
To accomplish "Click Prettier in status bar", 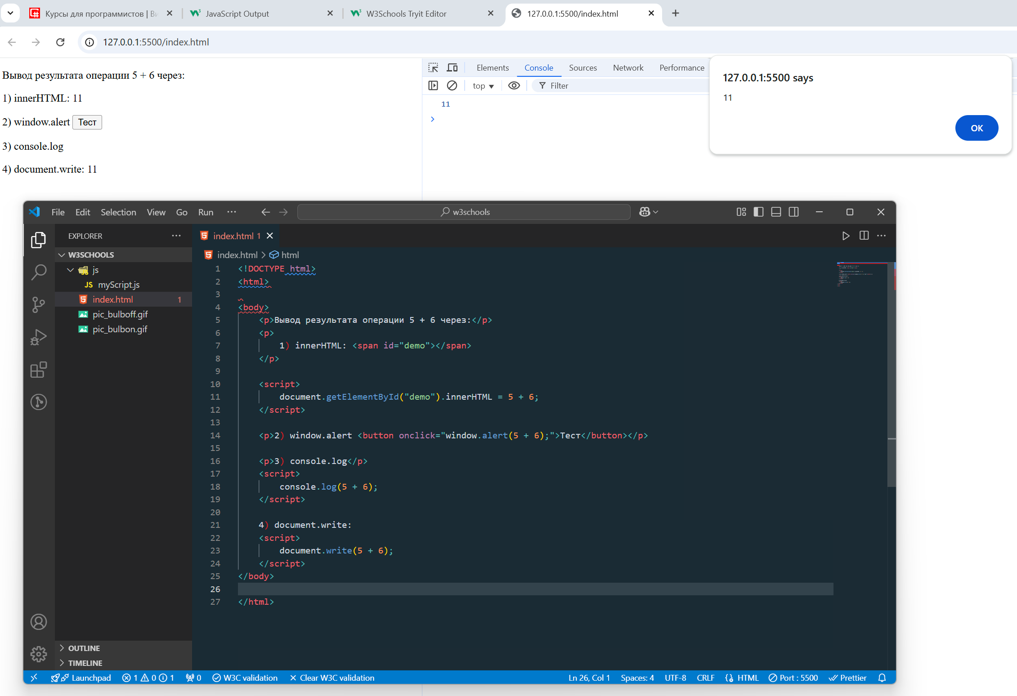I will 847,678.
